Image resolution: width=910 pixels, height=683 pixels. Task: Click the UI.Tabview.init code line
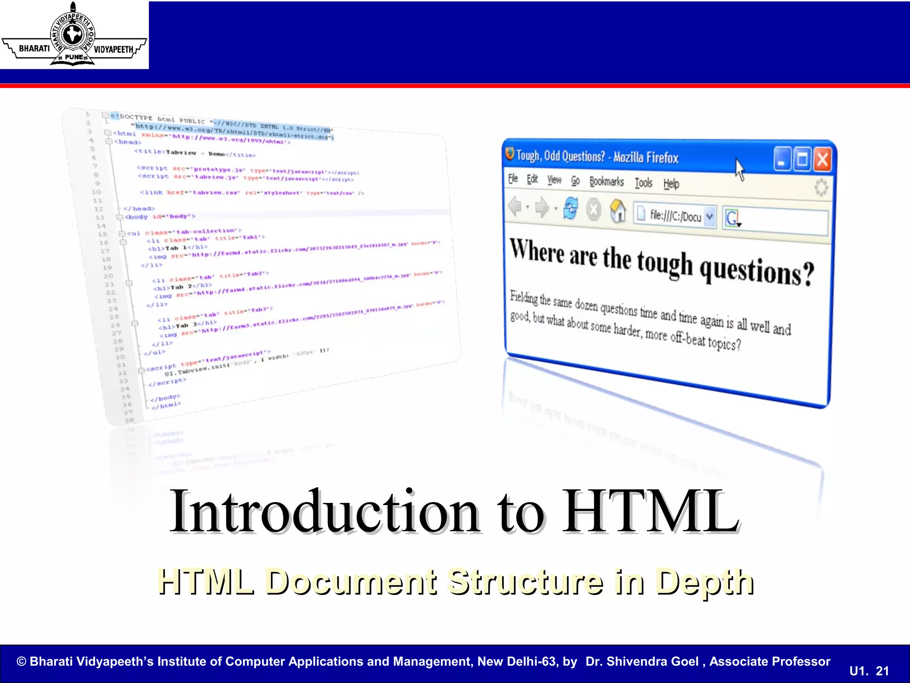point(247,362)
